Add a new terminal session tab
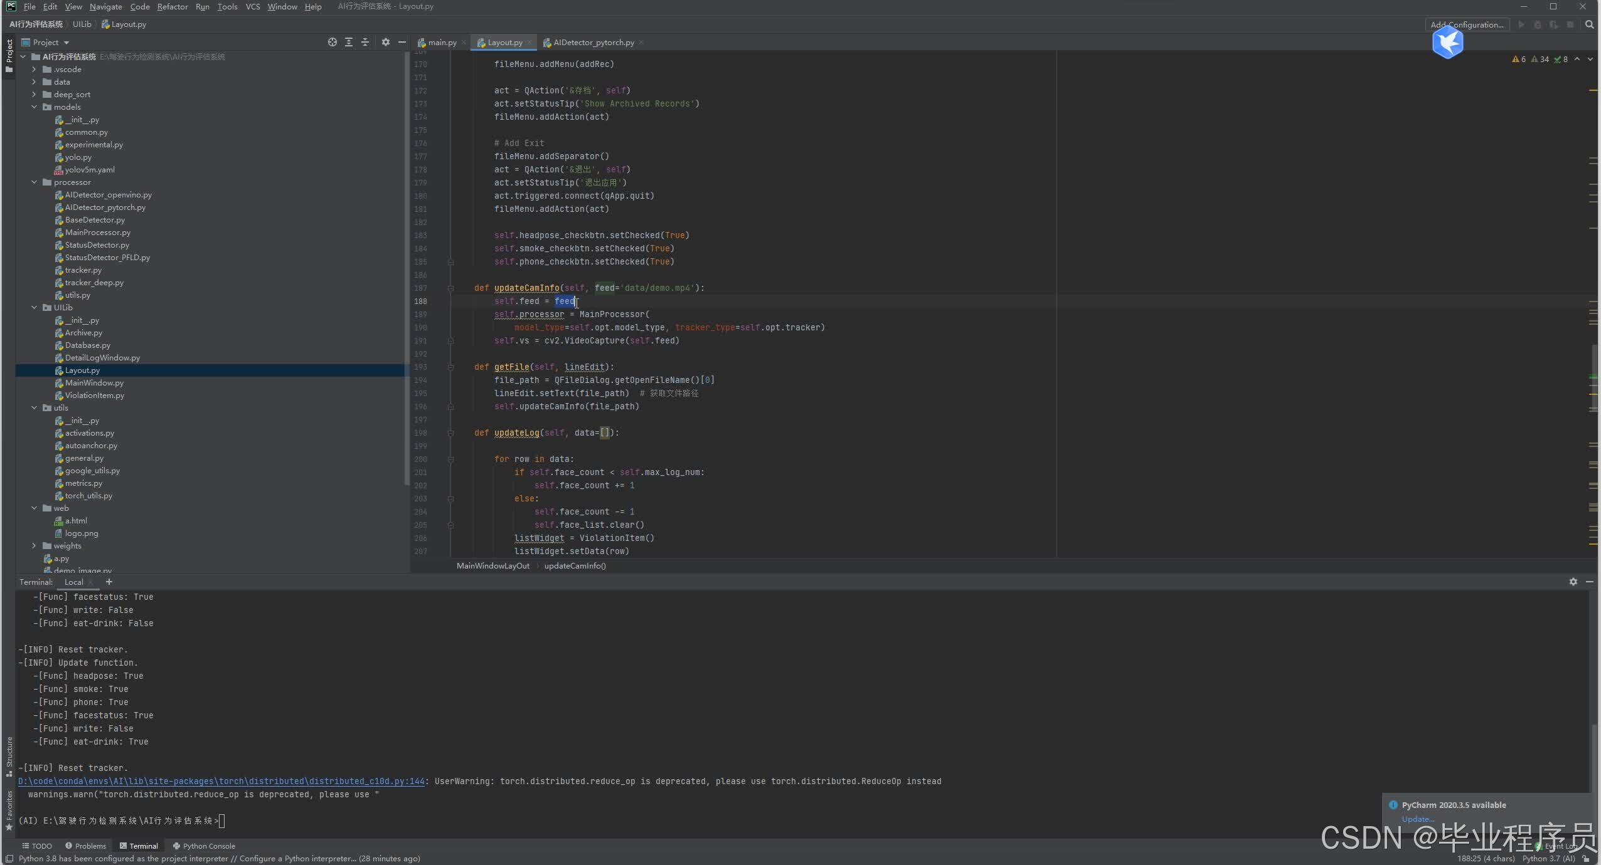The height and width of the screenshot is (865, 1601). pos(109,582)
